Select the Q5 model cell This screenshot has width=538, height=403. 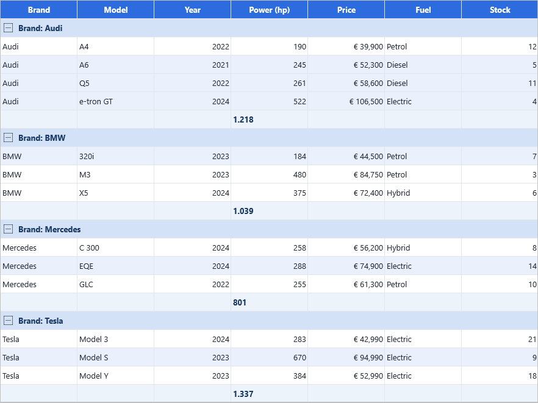pyautogui.click(x=116, y=83)
